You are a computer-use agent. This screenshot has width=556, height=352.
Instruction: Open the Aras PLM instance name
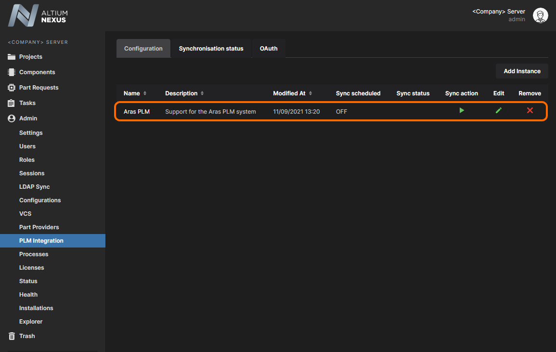(137, 112)
